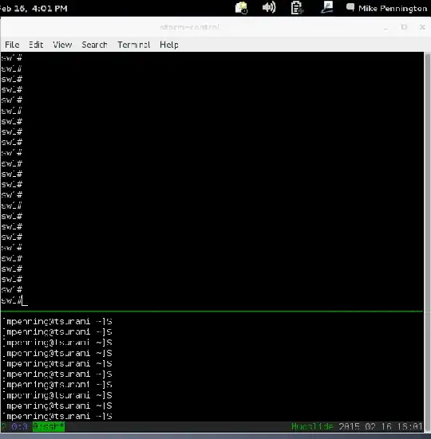Open the Terminal menu
Image resolution: width=431 pixels, height=439 pixels.
pos(134,45)
